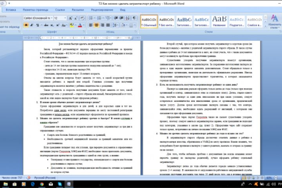The width and height of the screenshot is (282, 188).
Task: Open the font size dropdown
Action: (x=65, y=18)
